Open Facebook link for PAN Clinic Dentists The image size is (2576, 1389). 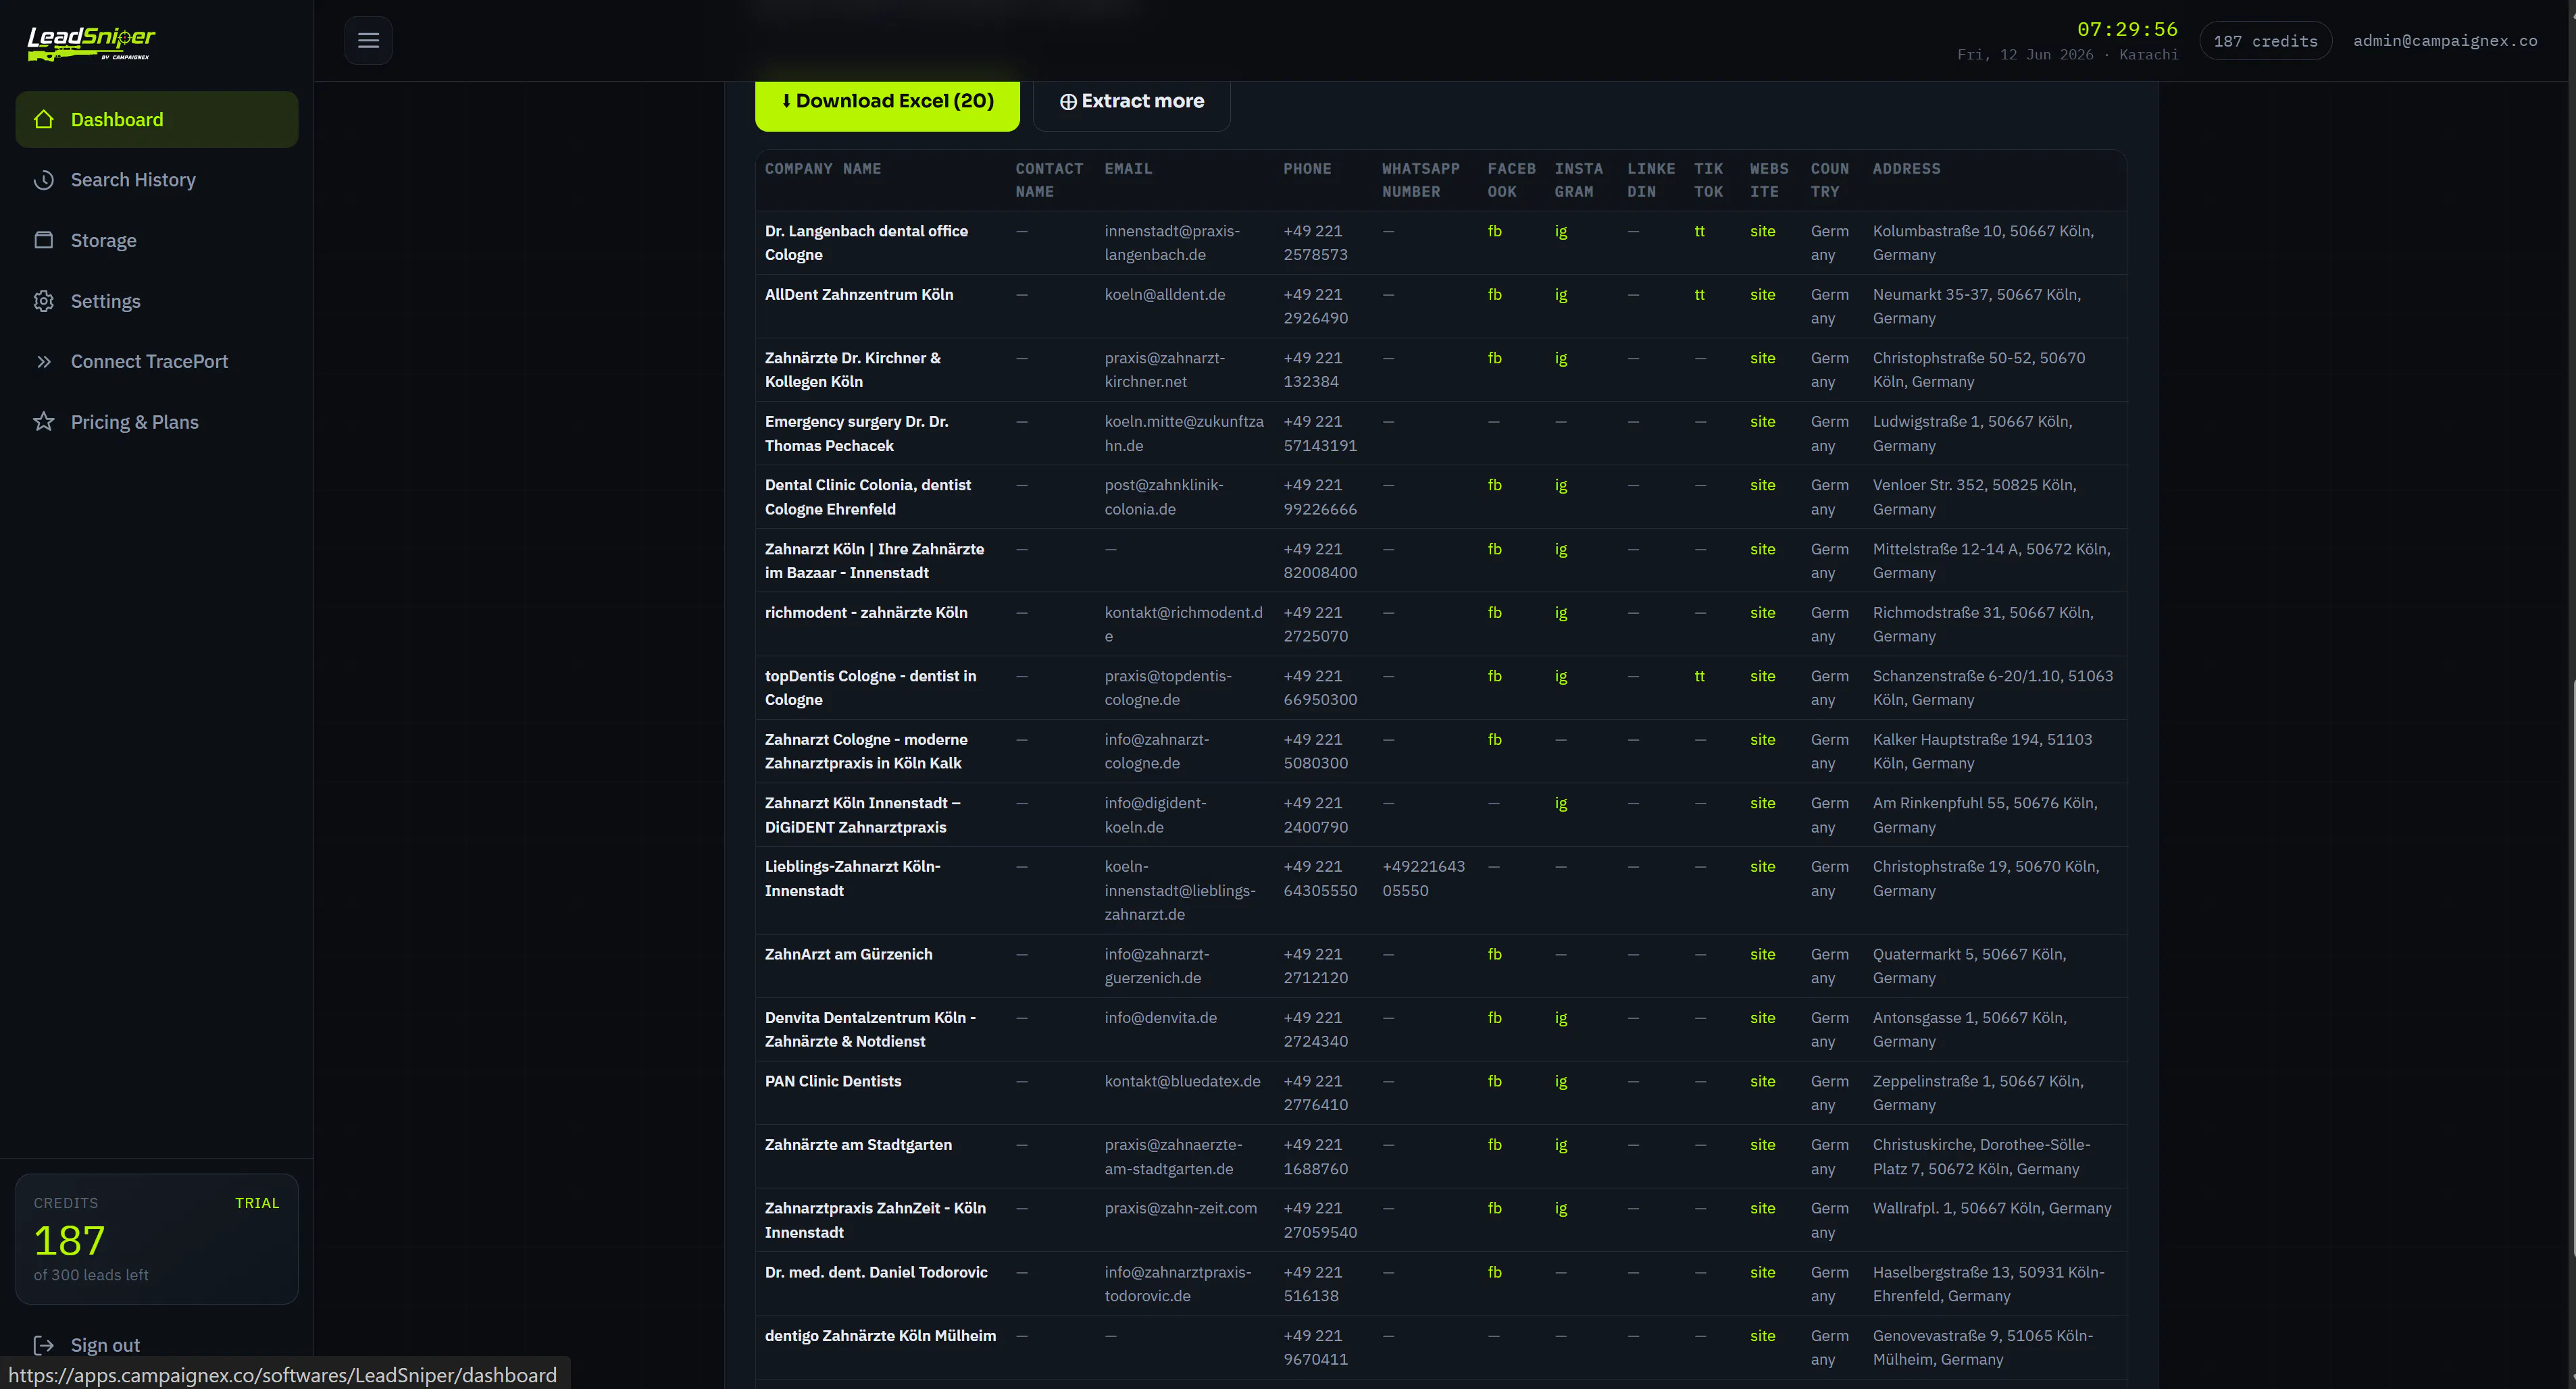point(1494,1081)
